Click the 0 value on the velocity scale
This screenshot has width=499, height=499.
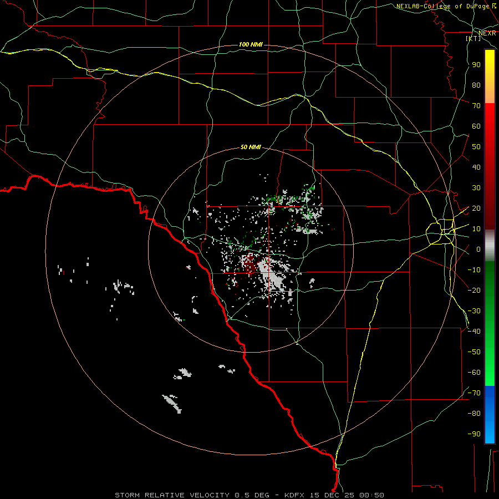[x=478, y=249]
